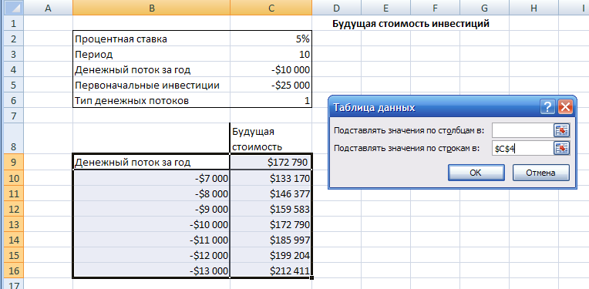Viewport: 589px width, 289px height.
Task: Confirm with the OK button
Action: [x=476, y=173]
